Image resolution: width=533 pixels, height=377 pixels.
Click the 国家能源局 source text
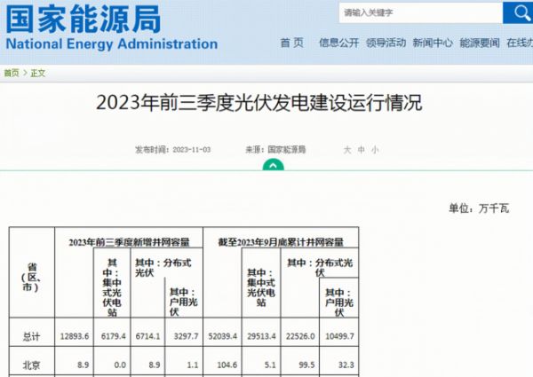(x=285, y=150)
